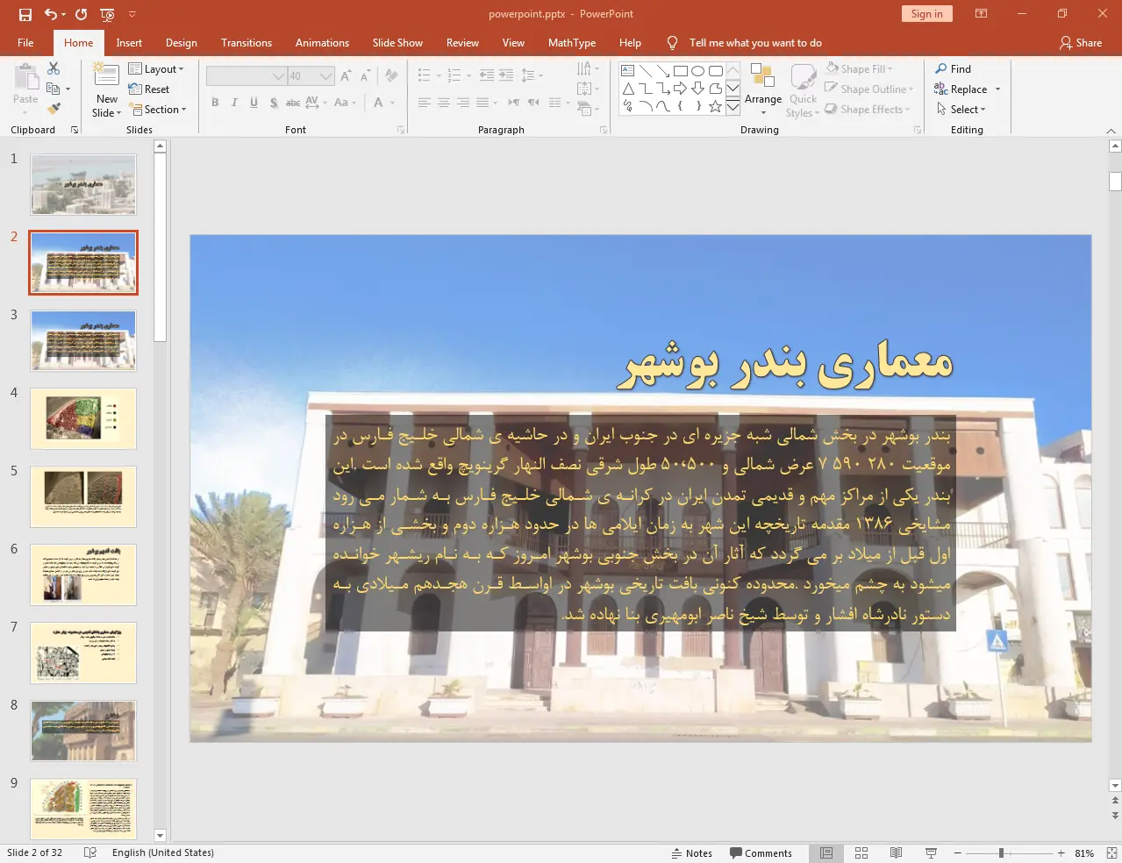This screenshot has height=863, width=1122.
Task: Toggle bold formatting
Action: click(x=215, y=103)
